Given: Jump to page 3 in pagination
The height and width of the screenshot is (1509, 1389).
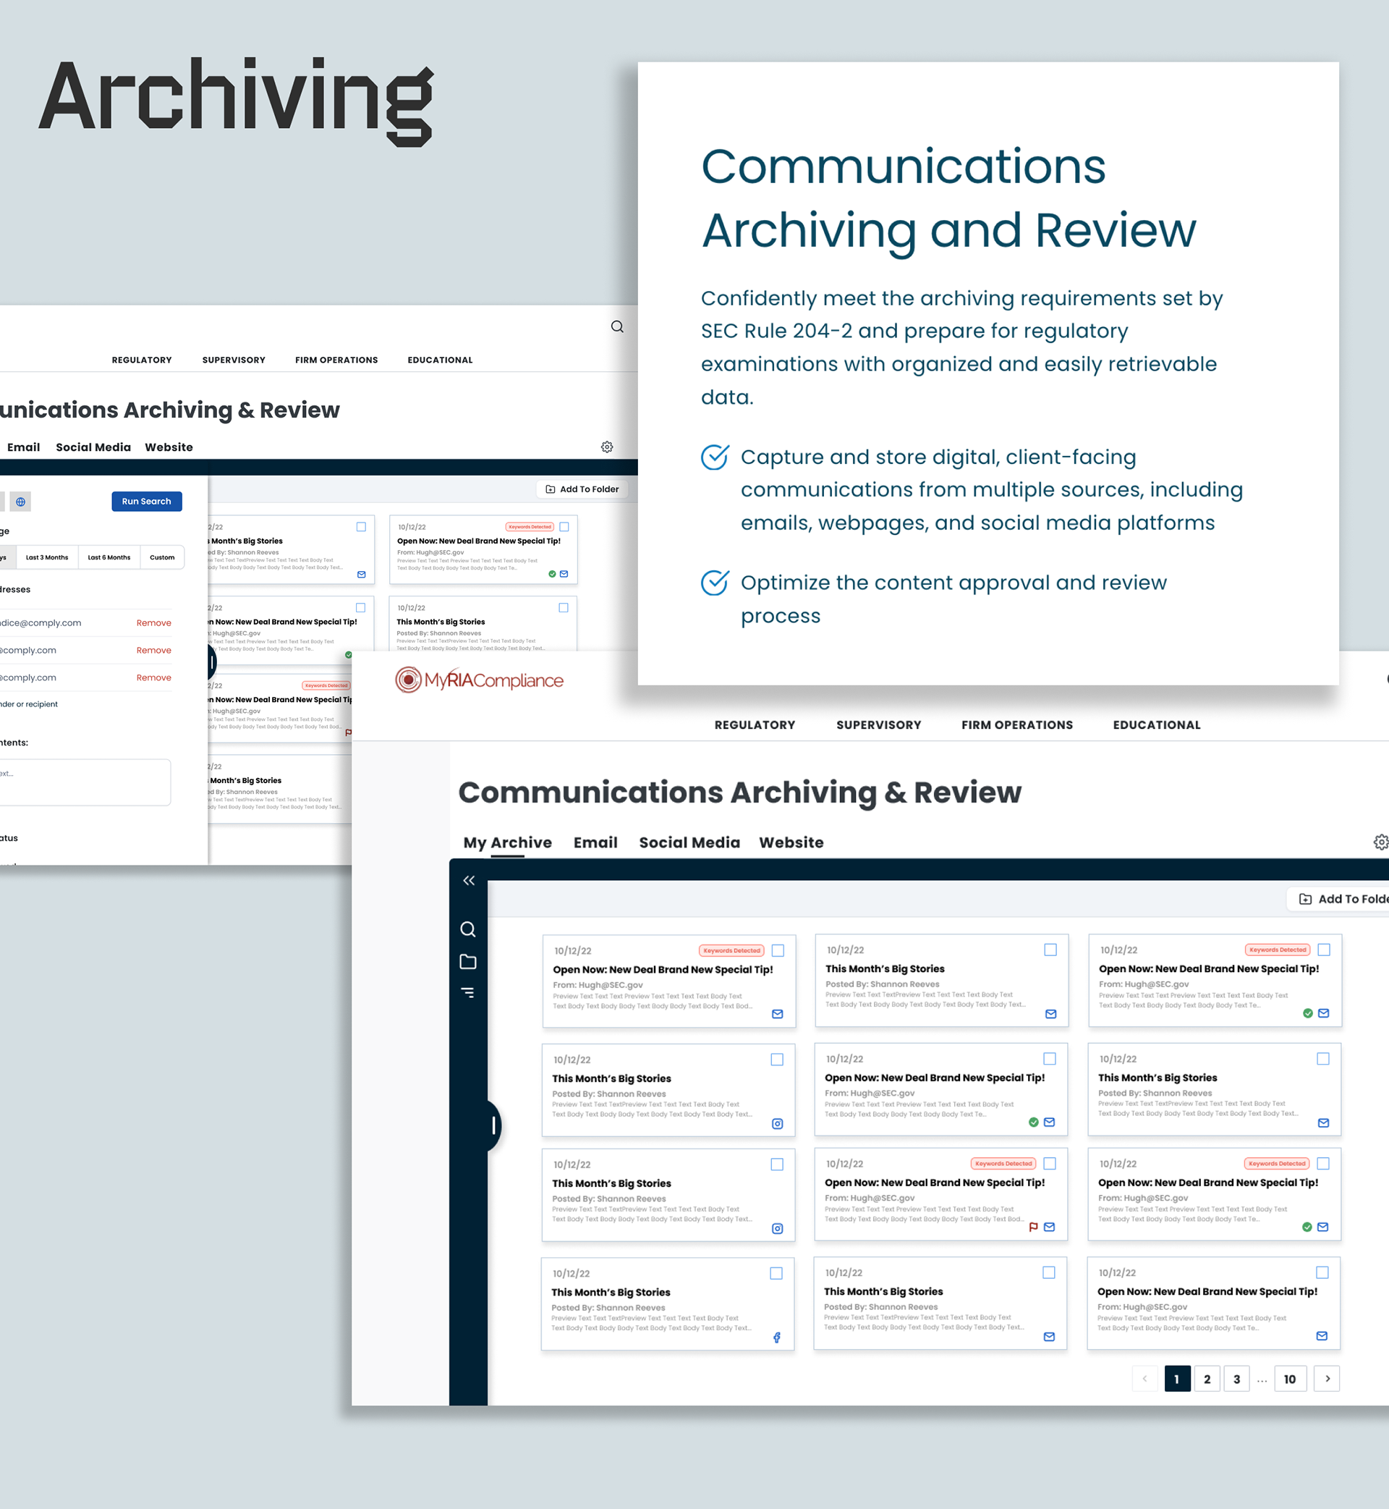Looking at the screenshot, I should [1236, 1379].
